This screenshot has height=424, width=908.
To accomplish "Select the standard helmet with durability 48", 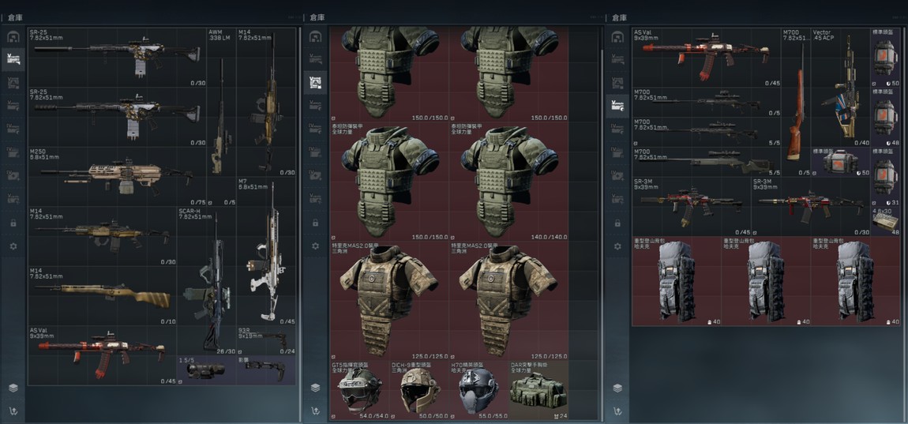I will click(x=885, y=117).
